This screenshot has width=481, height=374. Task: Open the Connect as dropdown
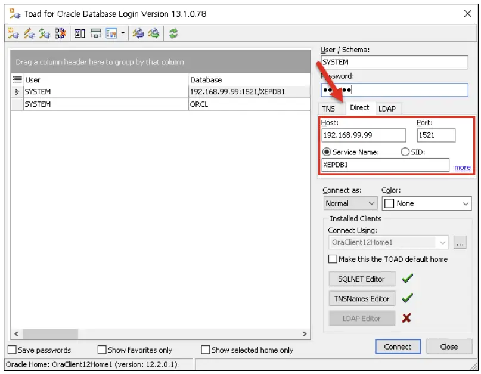[350, 203]
